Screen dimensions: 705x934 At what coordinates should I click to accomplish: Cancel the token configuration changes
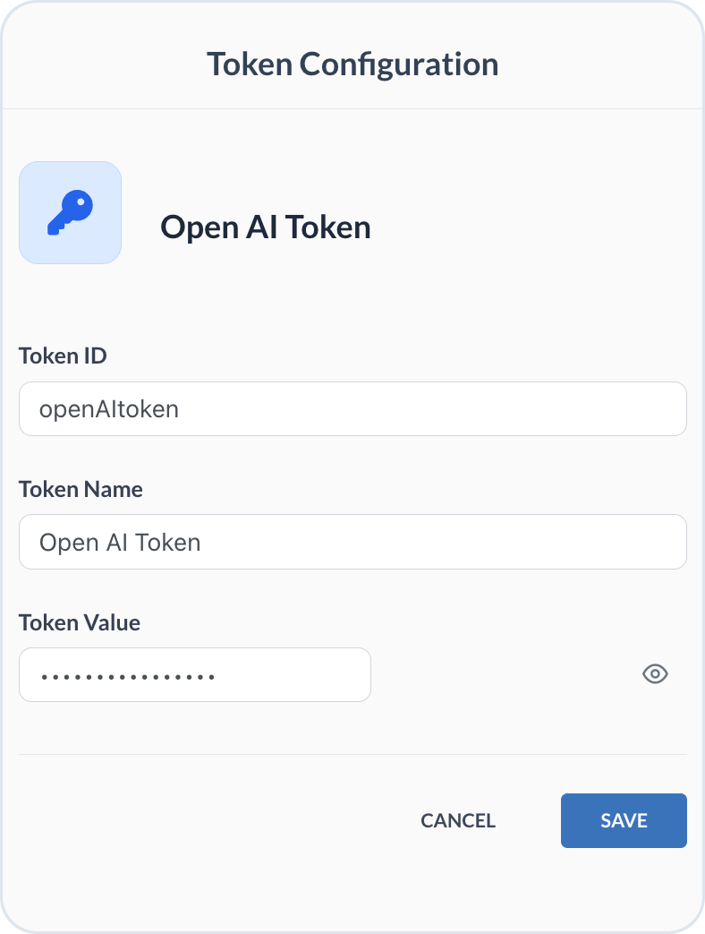[457, 820]
